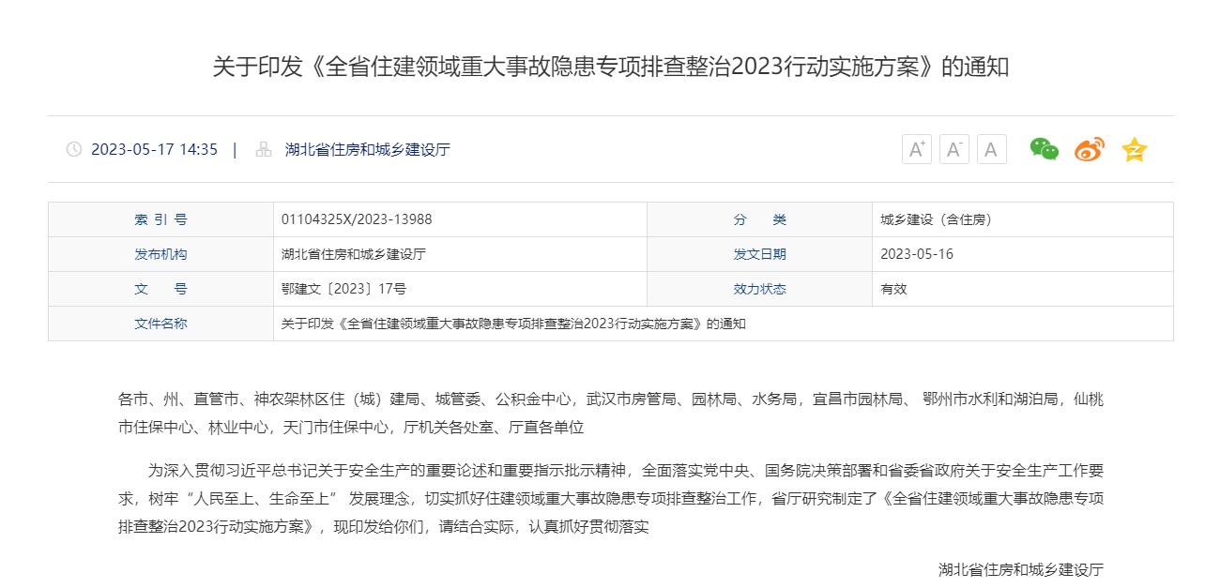Share the article to WeChat
This screenshot has height=588, width=1205.
1042,149
